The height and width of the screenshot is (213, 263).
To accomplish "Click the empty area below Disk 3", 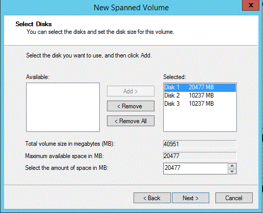I will pos(200,120).
